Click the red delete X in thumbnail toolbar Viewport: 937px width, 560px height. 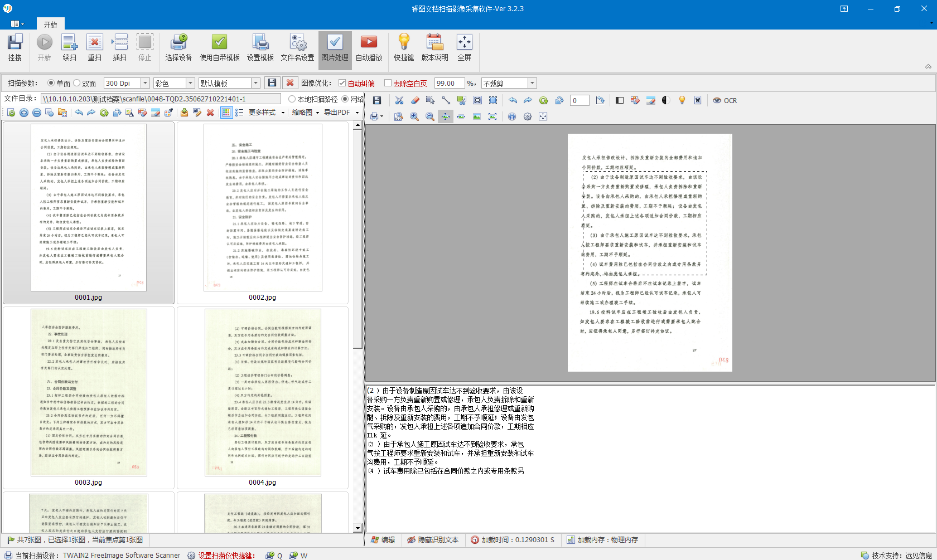(x=210, y=113)
